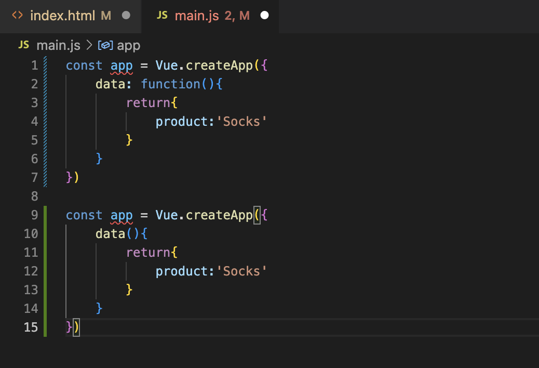Click line number 8 on the empty line

point(34,196)
